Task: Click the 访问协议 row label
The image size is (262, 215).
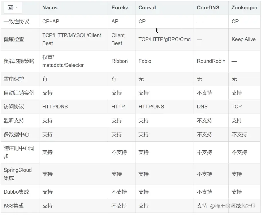Action: [14, 107]
